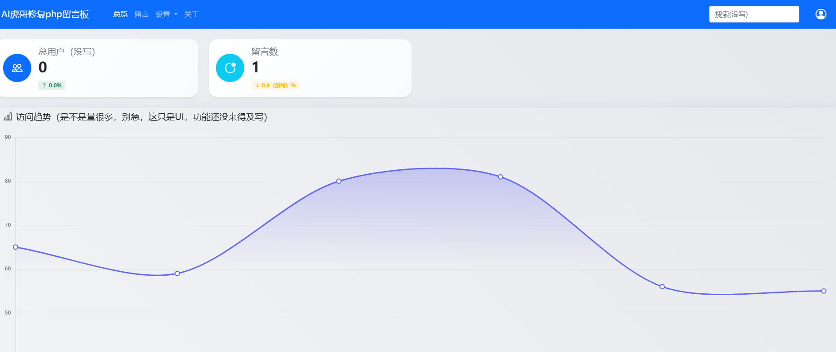This screenshot has height=352, width=836.
Task: Click the 访问趋势 chart heading text
Action: pos(141,117)
